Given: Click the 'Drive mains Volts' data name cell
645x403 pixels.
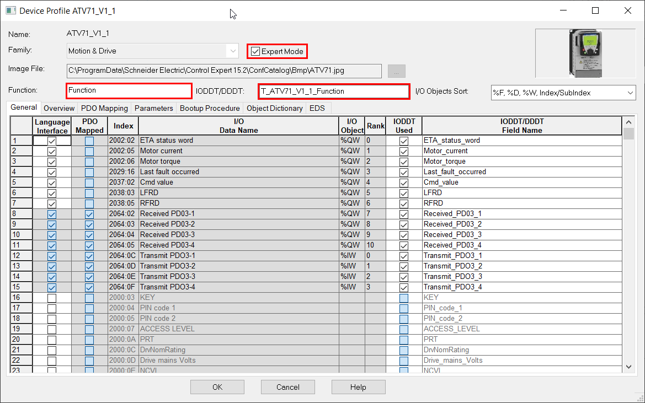Looking at the screenshot, I should click(x=238, y=361).
